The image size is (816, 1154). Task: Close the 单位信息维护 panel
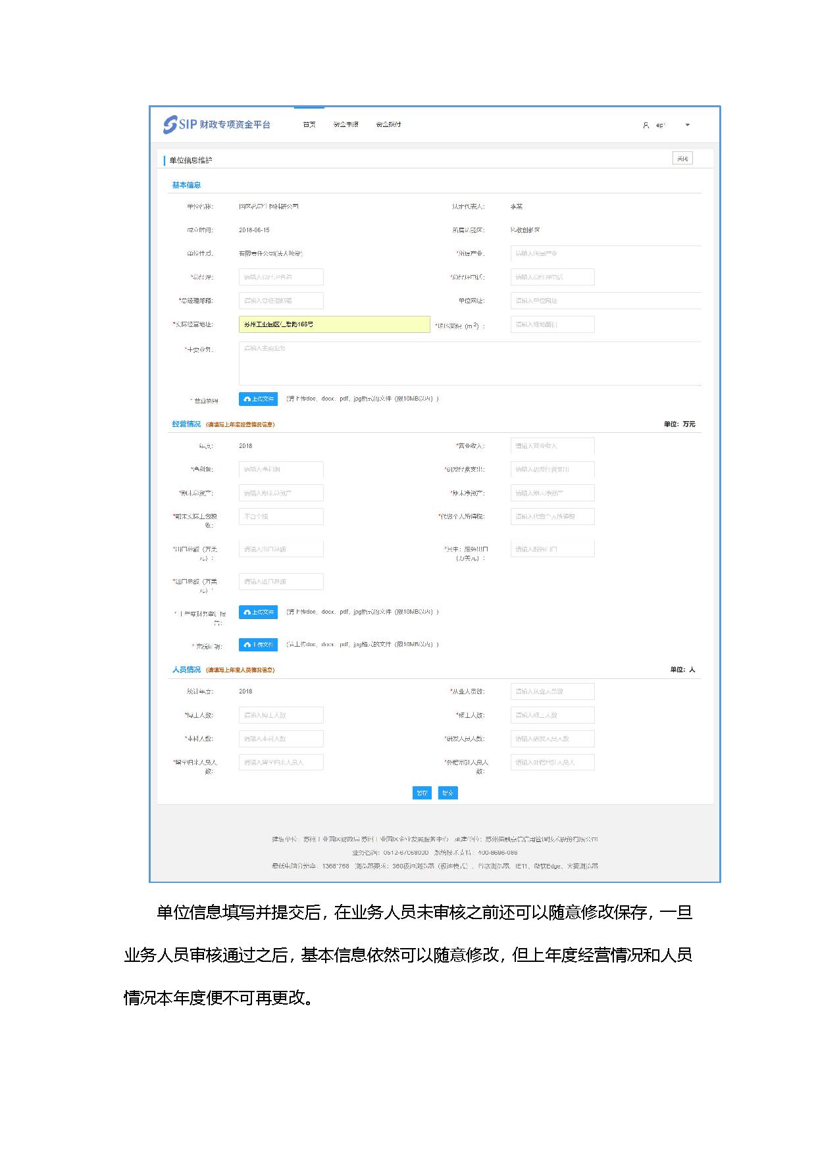pos(682,158)
